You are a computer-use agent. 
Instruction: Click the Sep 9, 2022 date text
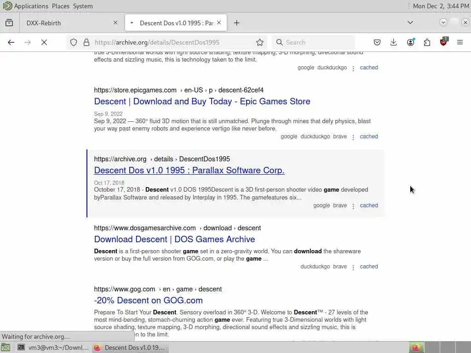tap(108, 114)
